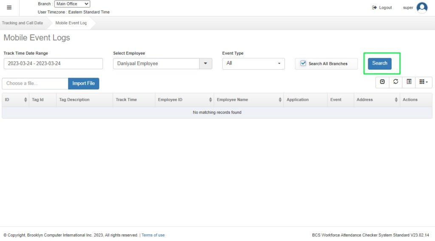Sort table by Employee ID column

(210, 100)
